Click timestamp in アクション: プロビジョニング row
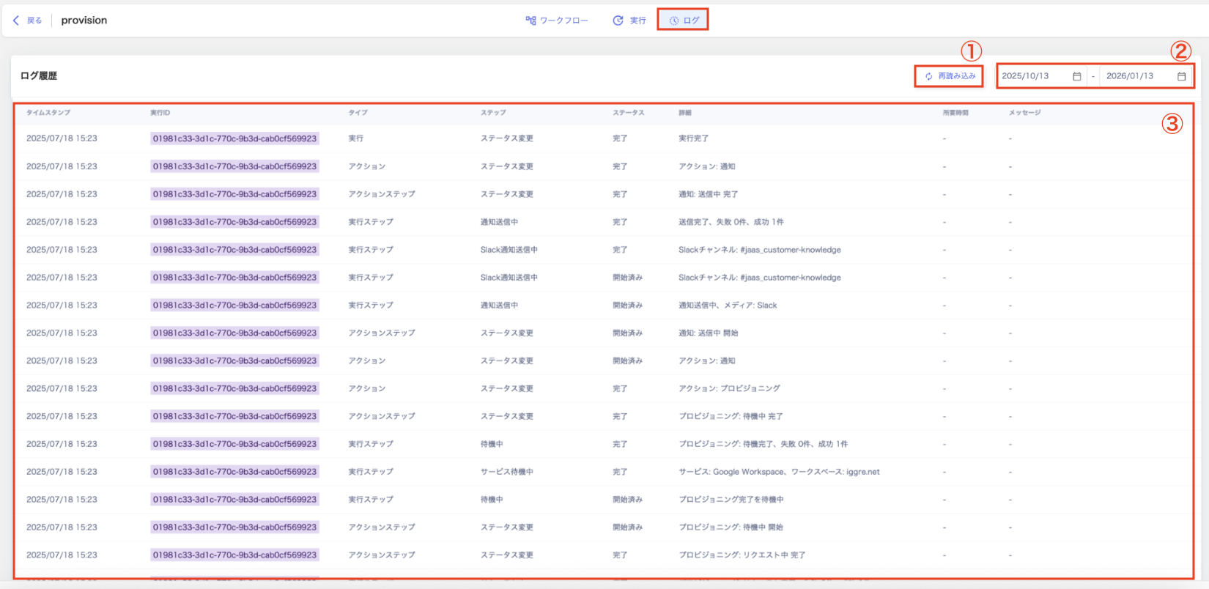Image resolution: width=1209 pixels, height=589 pixels. point(62,389)
